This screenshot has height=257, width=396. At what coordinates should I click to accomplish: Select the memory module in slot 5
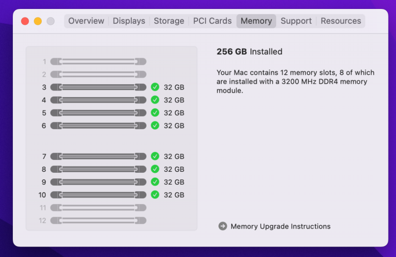[98, 113]
